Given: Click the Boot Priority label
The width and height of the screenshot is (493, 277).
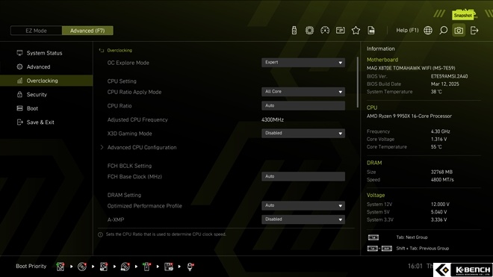Looking at the screenshot, I should 31,267.
